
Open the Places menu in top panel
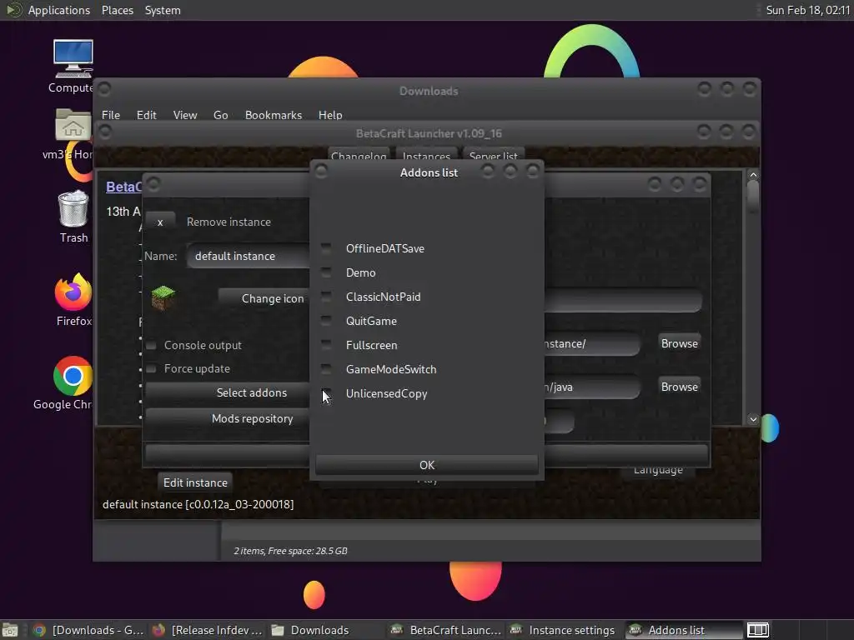coord(117,10)
